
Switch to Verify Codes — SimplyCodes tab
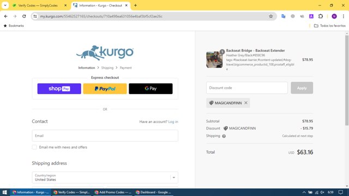click(38, 5)
